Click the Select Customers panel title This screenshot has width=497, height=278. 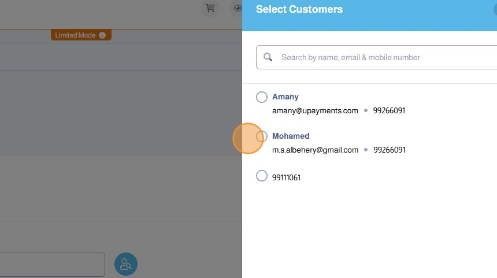pos(299,9)
